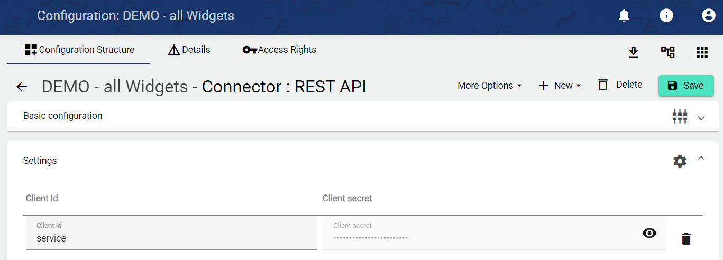The width and height of the screenshot is (723, 260).
Task: Open the user account menu
Action: (708, 16)
